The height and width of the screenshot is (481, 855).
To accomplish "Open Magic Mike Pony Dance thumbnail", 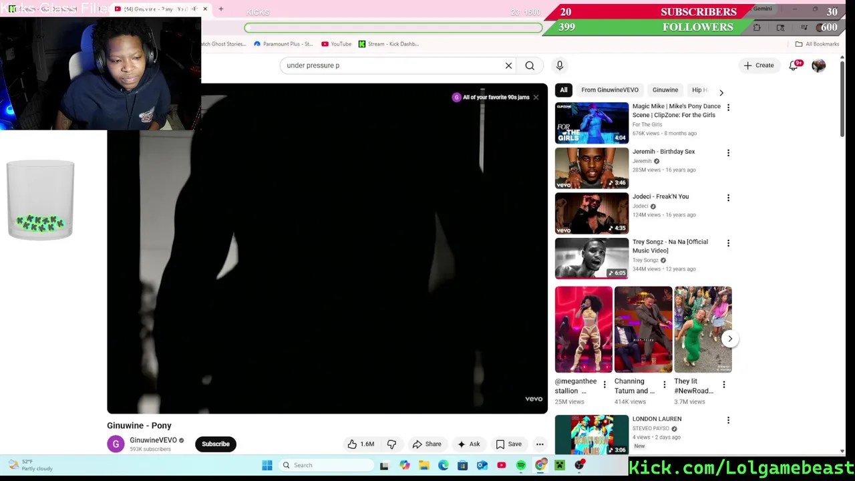I will coord(592,123).
